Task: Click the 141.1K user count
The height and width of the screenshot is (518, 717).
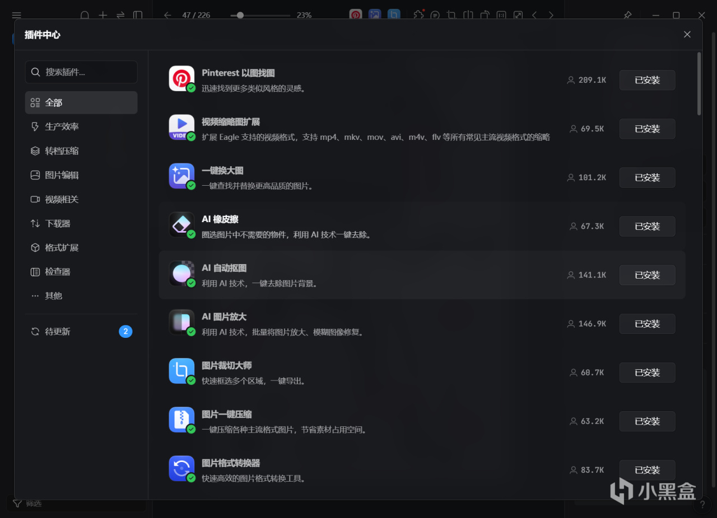Action: tap(592, 275)
